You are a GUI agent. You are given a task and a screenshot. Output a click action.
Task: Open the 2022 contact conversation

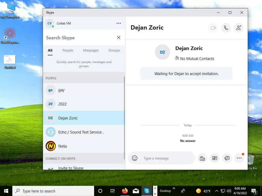tap(84, 104)
